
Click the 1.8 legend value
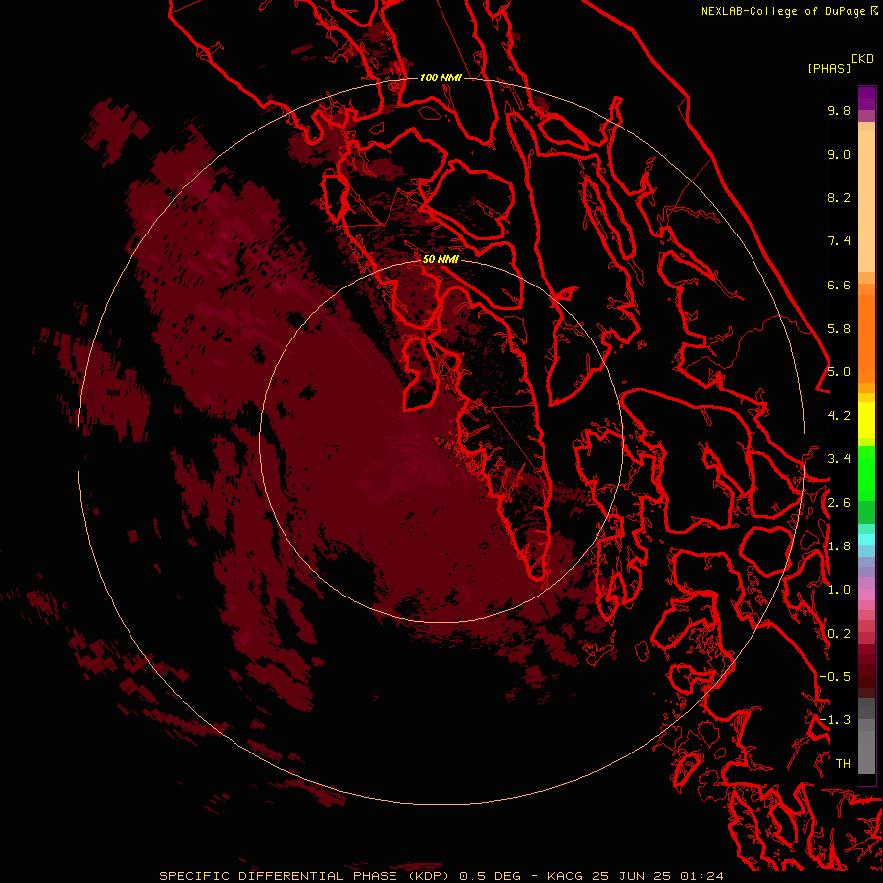tap(839, 546)
